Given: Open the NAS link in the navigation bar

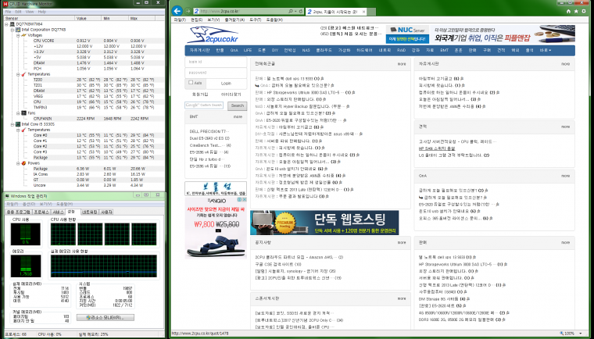Looking at the screenshot, I should click(x=306, y=50).
